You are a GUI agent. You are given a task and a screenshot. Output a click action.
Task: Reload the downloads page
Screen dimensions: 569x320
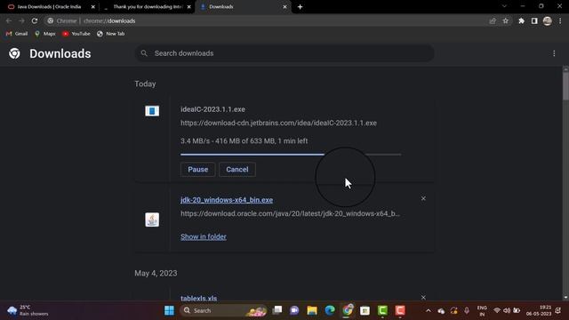[x=35, y=21]
